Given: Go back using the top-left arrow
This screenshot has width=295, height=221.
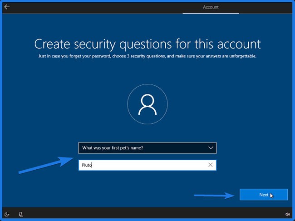Looking at the screenshot, I should [7, 7].
